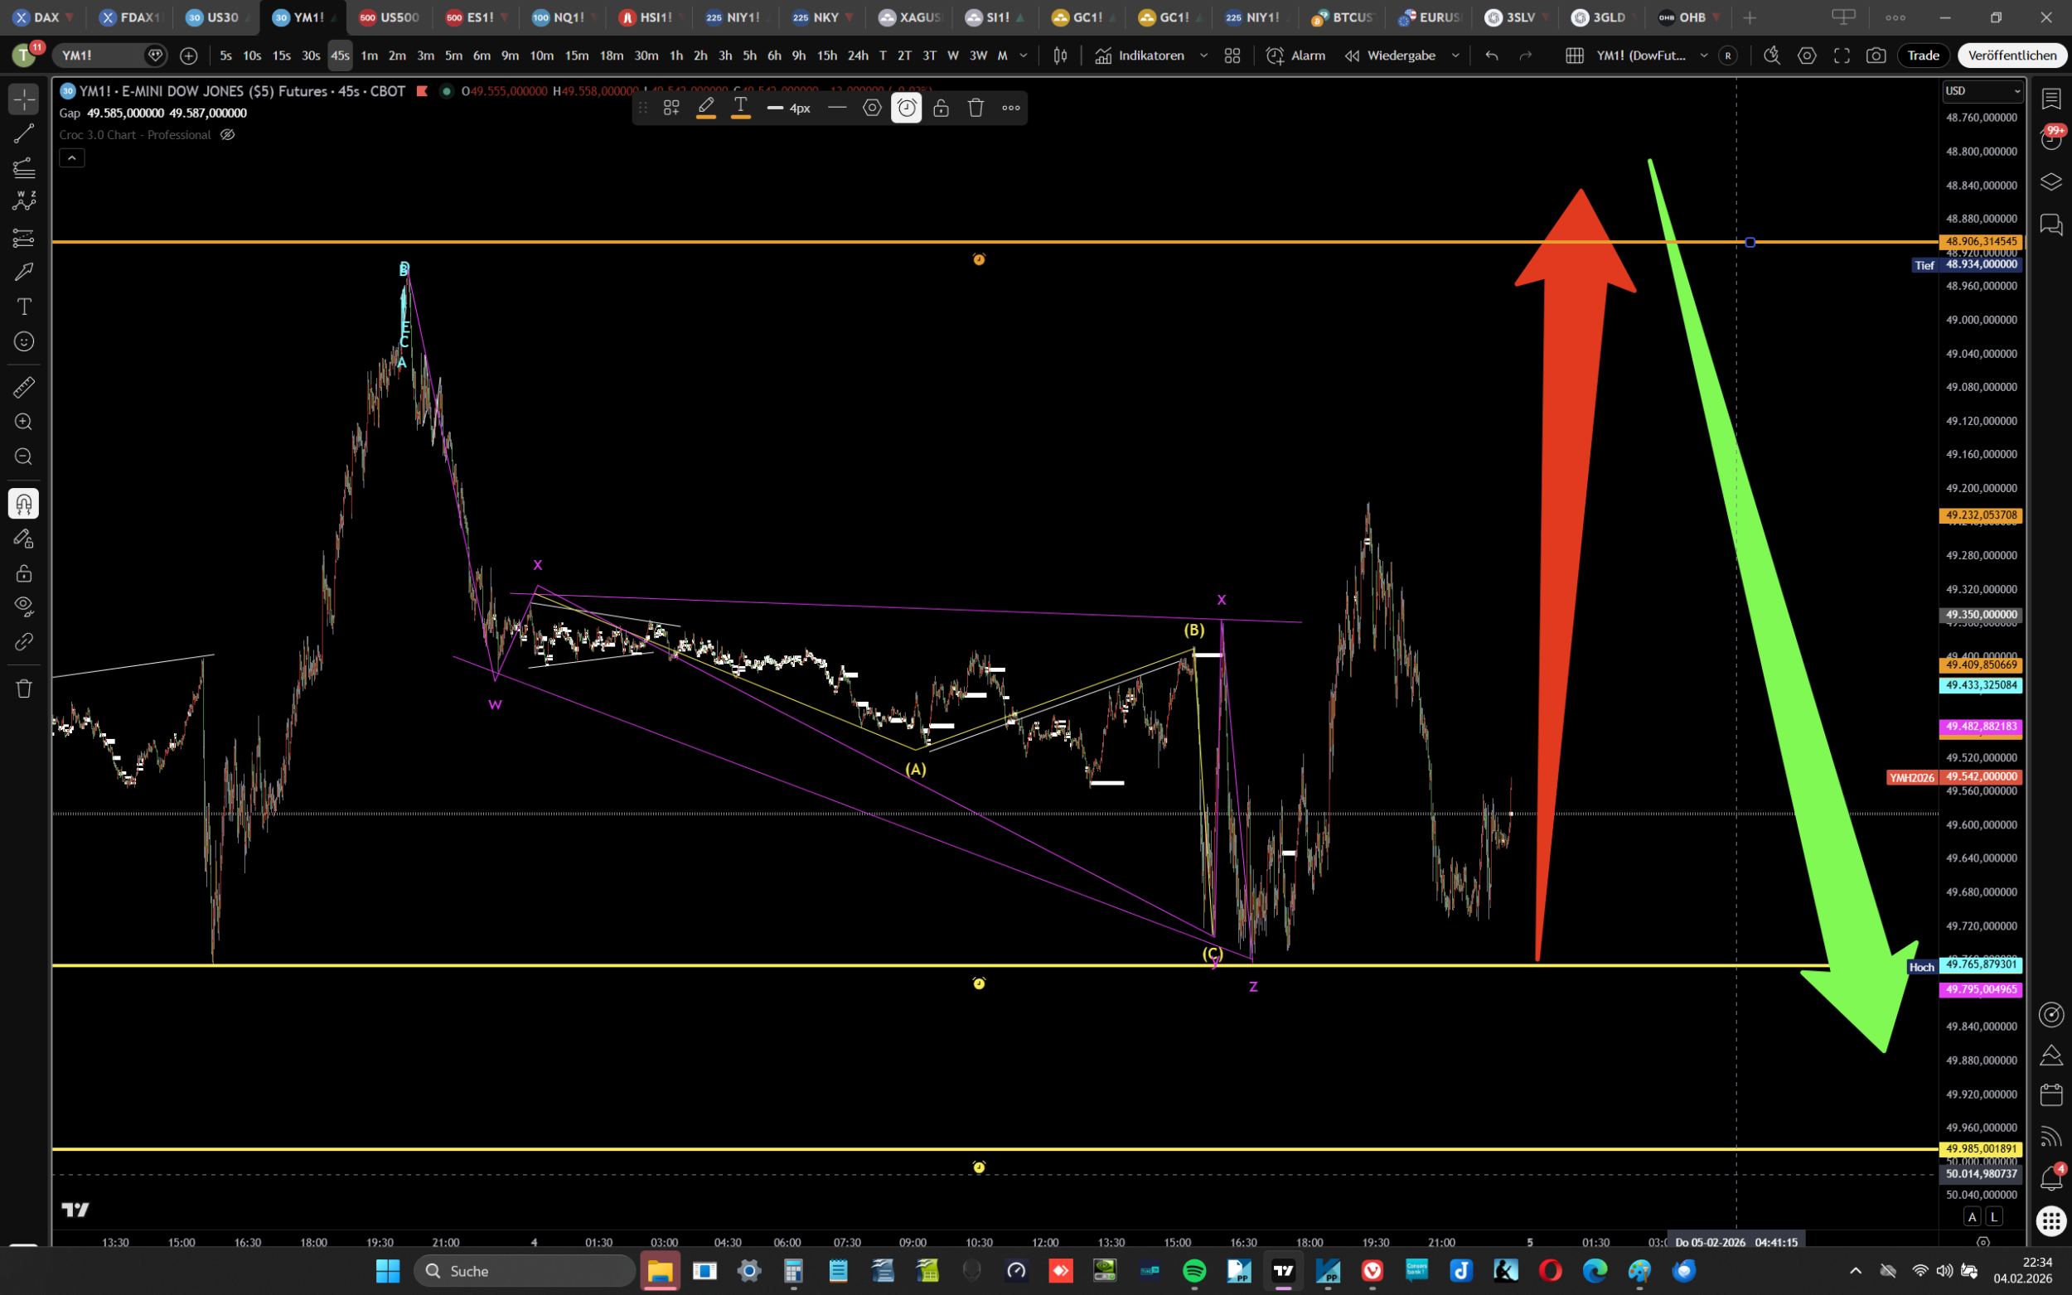Switch to the NQ1! tab

tap(562, 17)
